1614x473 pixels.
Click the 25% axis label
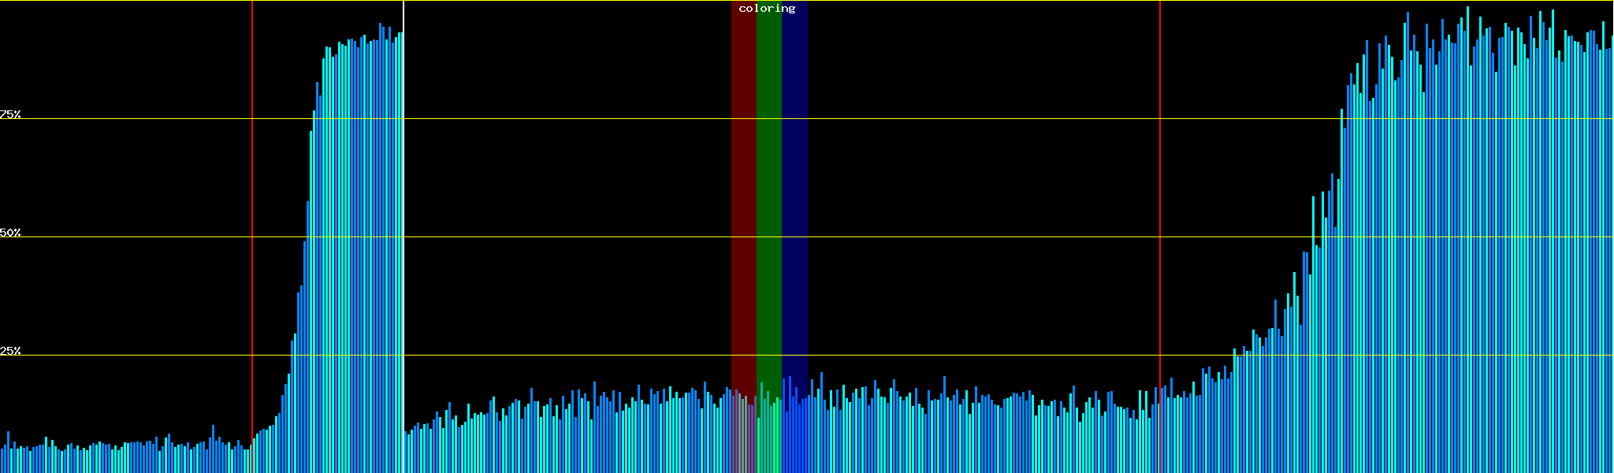coord(10,351)
